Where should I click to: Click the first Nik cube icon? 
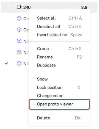click(19, 41)
